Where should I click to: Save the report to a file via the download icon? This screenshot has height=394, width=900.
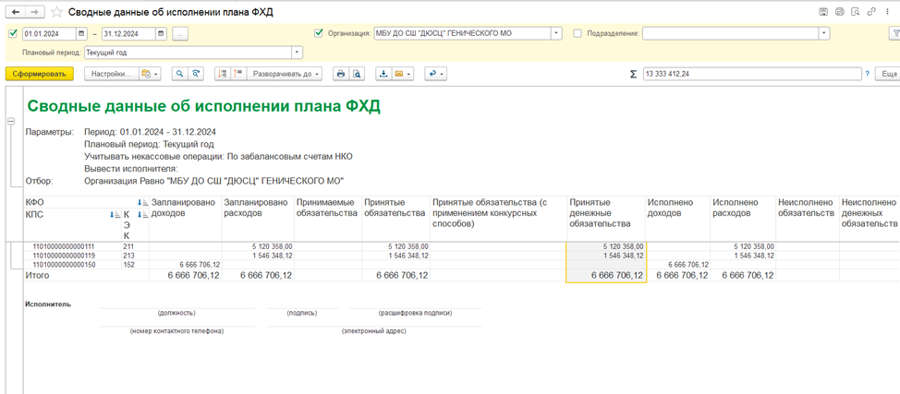(383, 74)
